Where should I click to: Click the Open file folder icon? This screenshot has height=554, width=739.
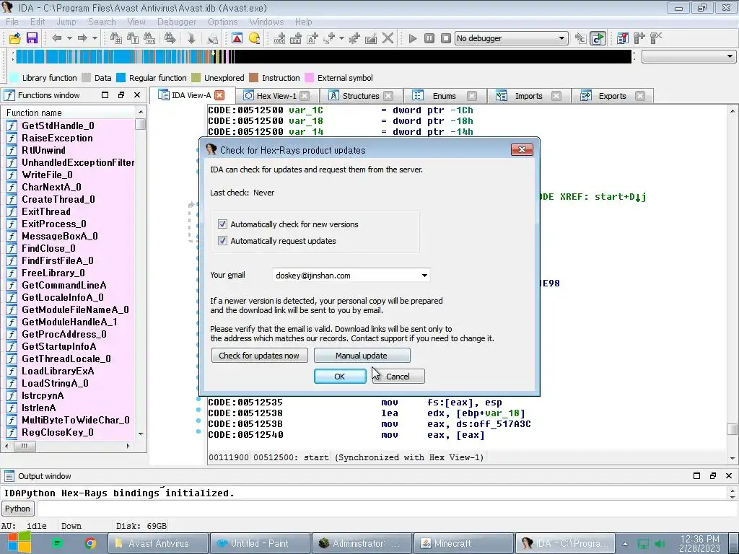coord(14,38)
